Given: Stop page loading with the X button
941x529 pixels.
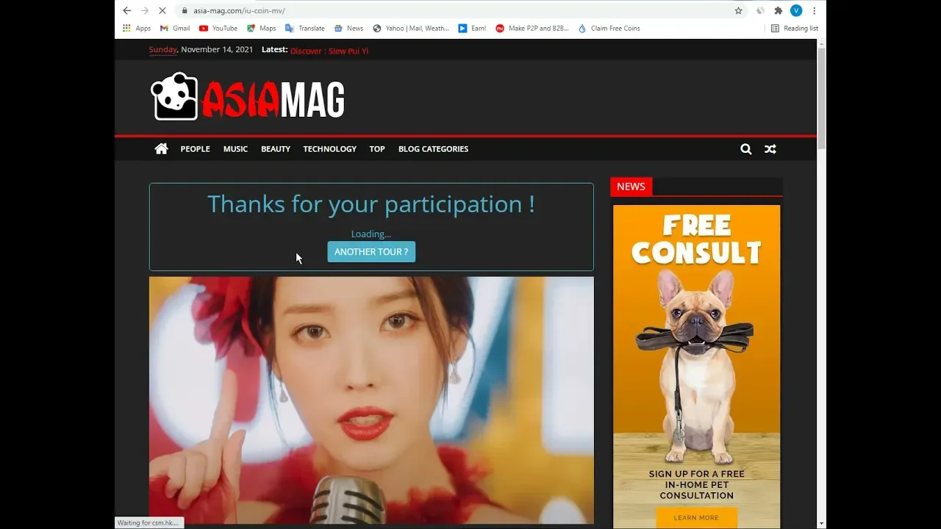Looking at the screenshot, I should click(162, 11).
